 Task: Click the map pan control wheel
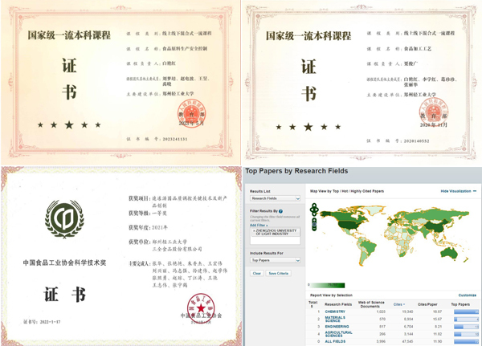[314, 210]
